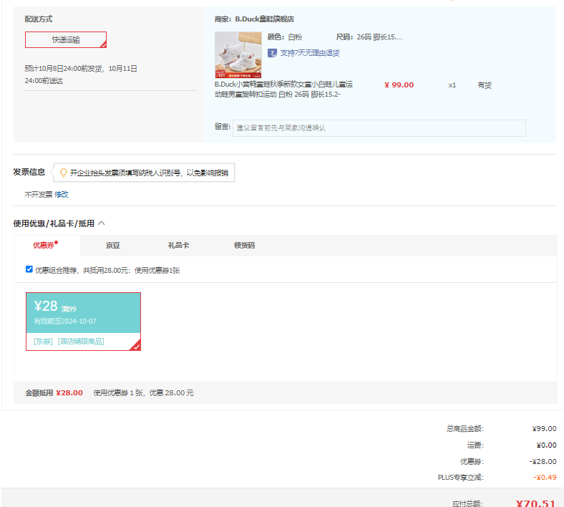Click the 7-day no-reason return badge icon
564x507 pixels.
click(272, 53)
